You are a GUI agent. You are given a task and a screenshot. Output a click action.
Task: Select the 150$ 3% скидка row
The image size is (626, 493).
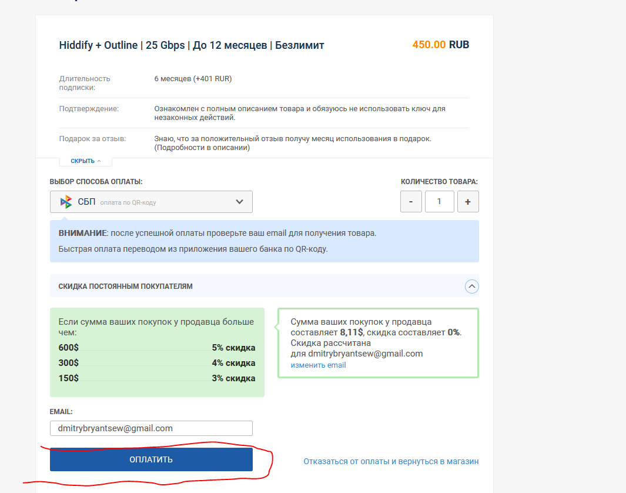point(157,378)
